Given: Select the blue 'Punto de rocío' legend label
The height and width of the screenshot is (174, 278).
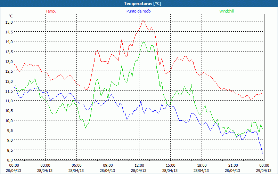Looking at the screenshot, I should [138, 11].
